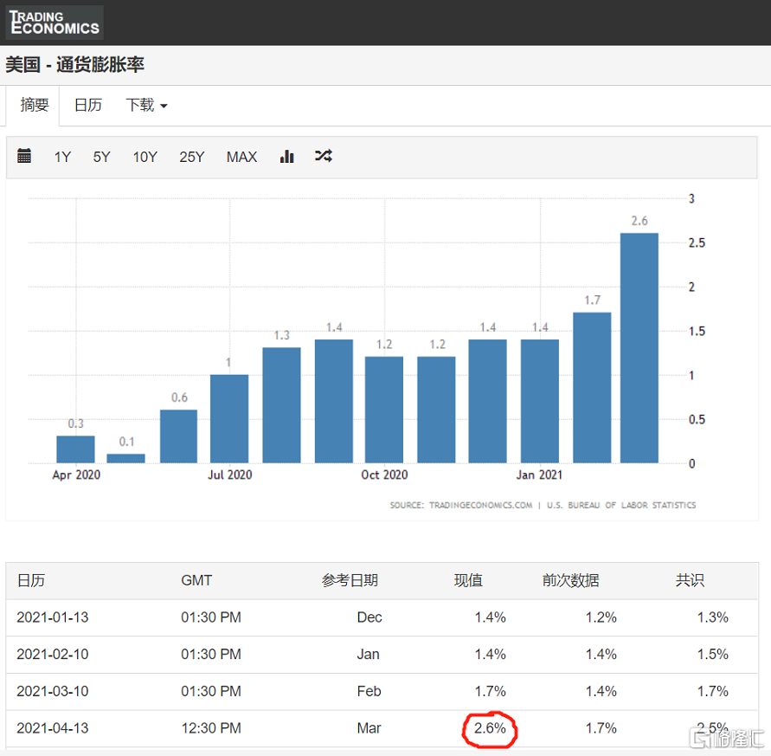Select the 1Y time range
The width and height of the screenshot is (771, 756).
(62, 157)
